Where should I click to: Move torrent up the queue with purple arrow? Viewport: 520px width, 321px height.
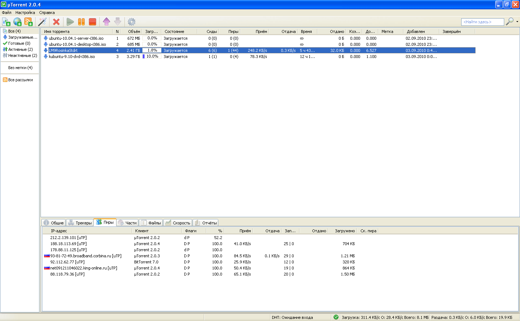[x=107, y=22]
